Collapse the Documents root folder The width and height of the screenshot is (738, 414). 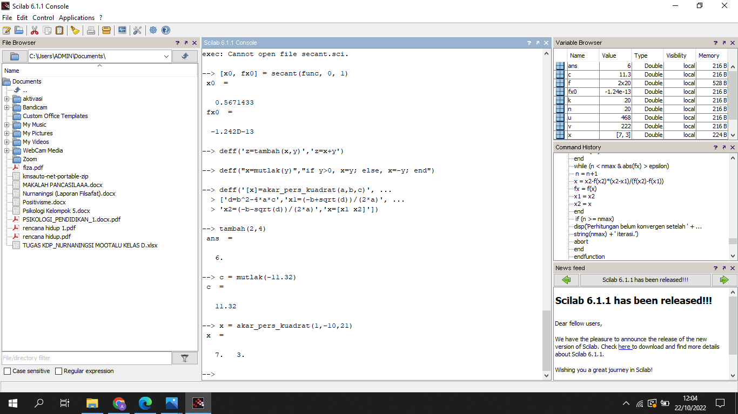click(x=6, y=81)
